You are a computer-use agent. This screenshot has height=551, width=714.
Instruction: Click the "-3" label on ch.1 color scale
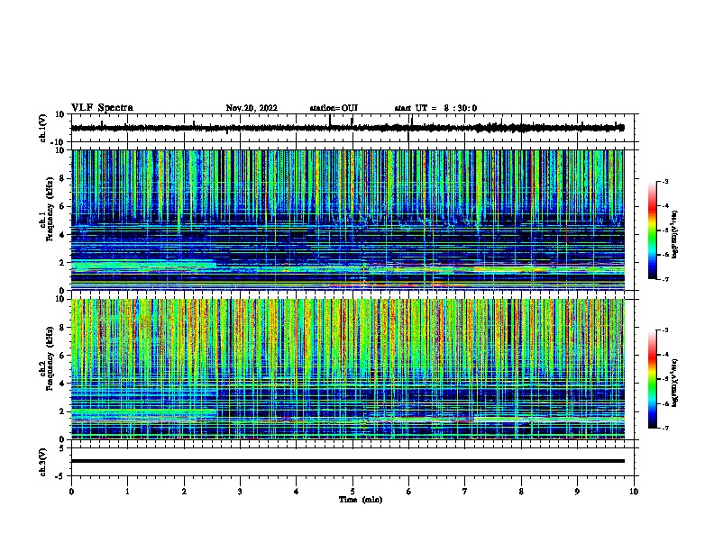[664, 182]
